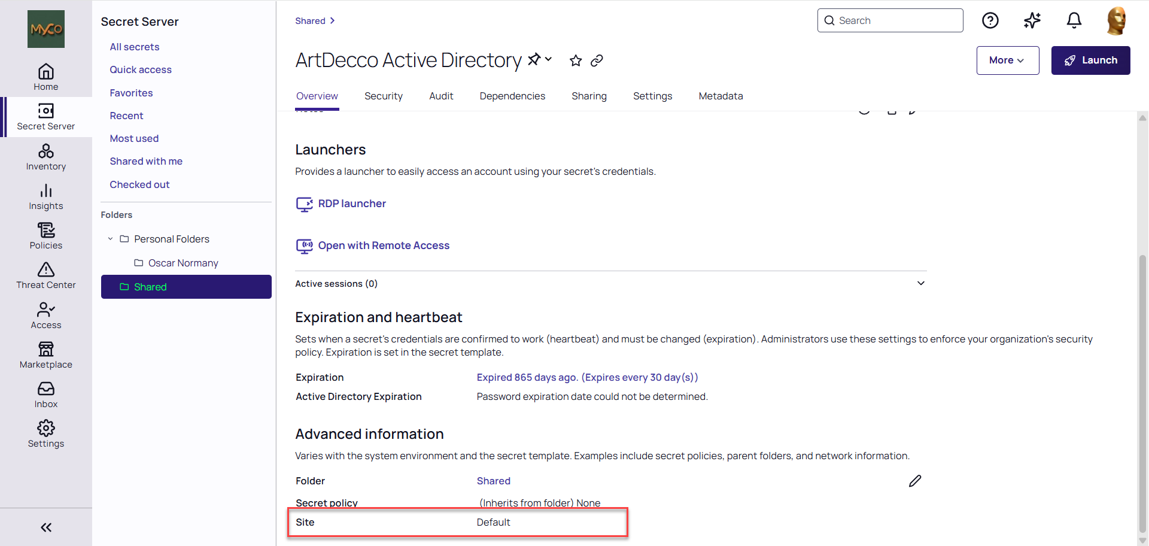Click the notifications bell icon
Image resolution: width=1149 pixels, height=546 pixels.
point(1074,21)
